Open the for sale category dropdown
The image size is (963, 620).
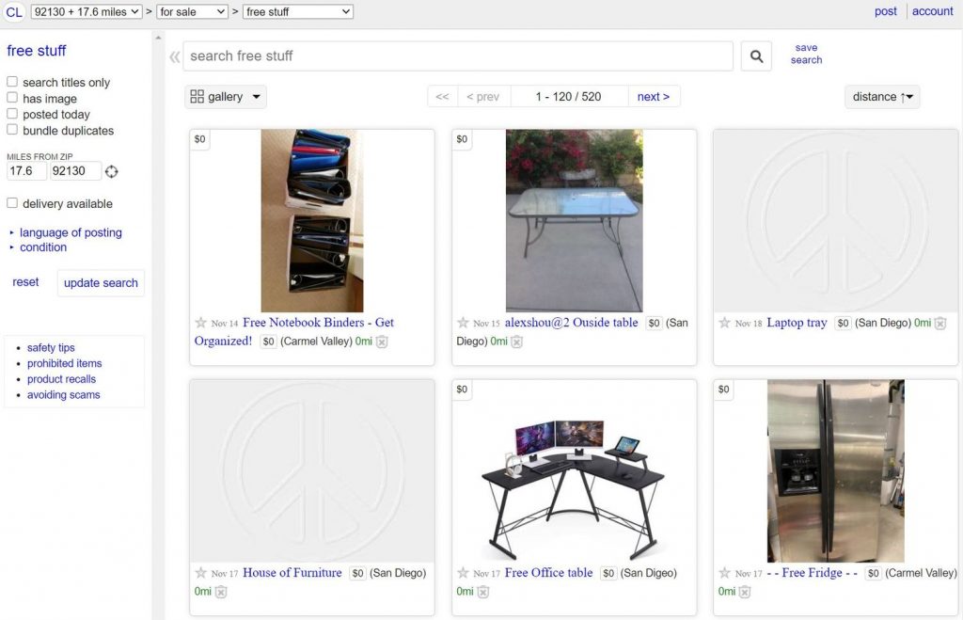tap(192, 11)
